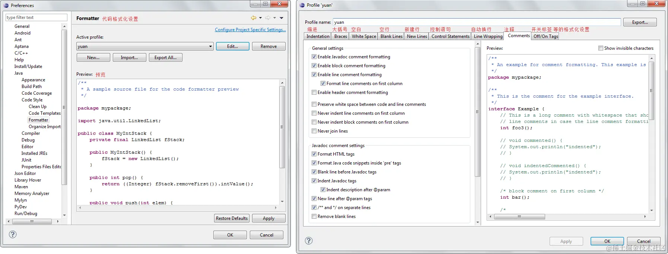Select Run/Debug in the preferences tree
Screen dimensions: 668x254
point(26,214)
